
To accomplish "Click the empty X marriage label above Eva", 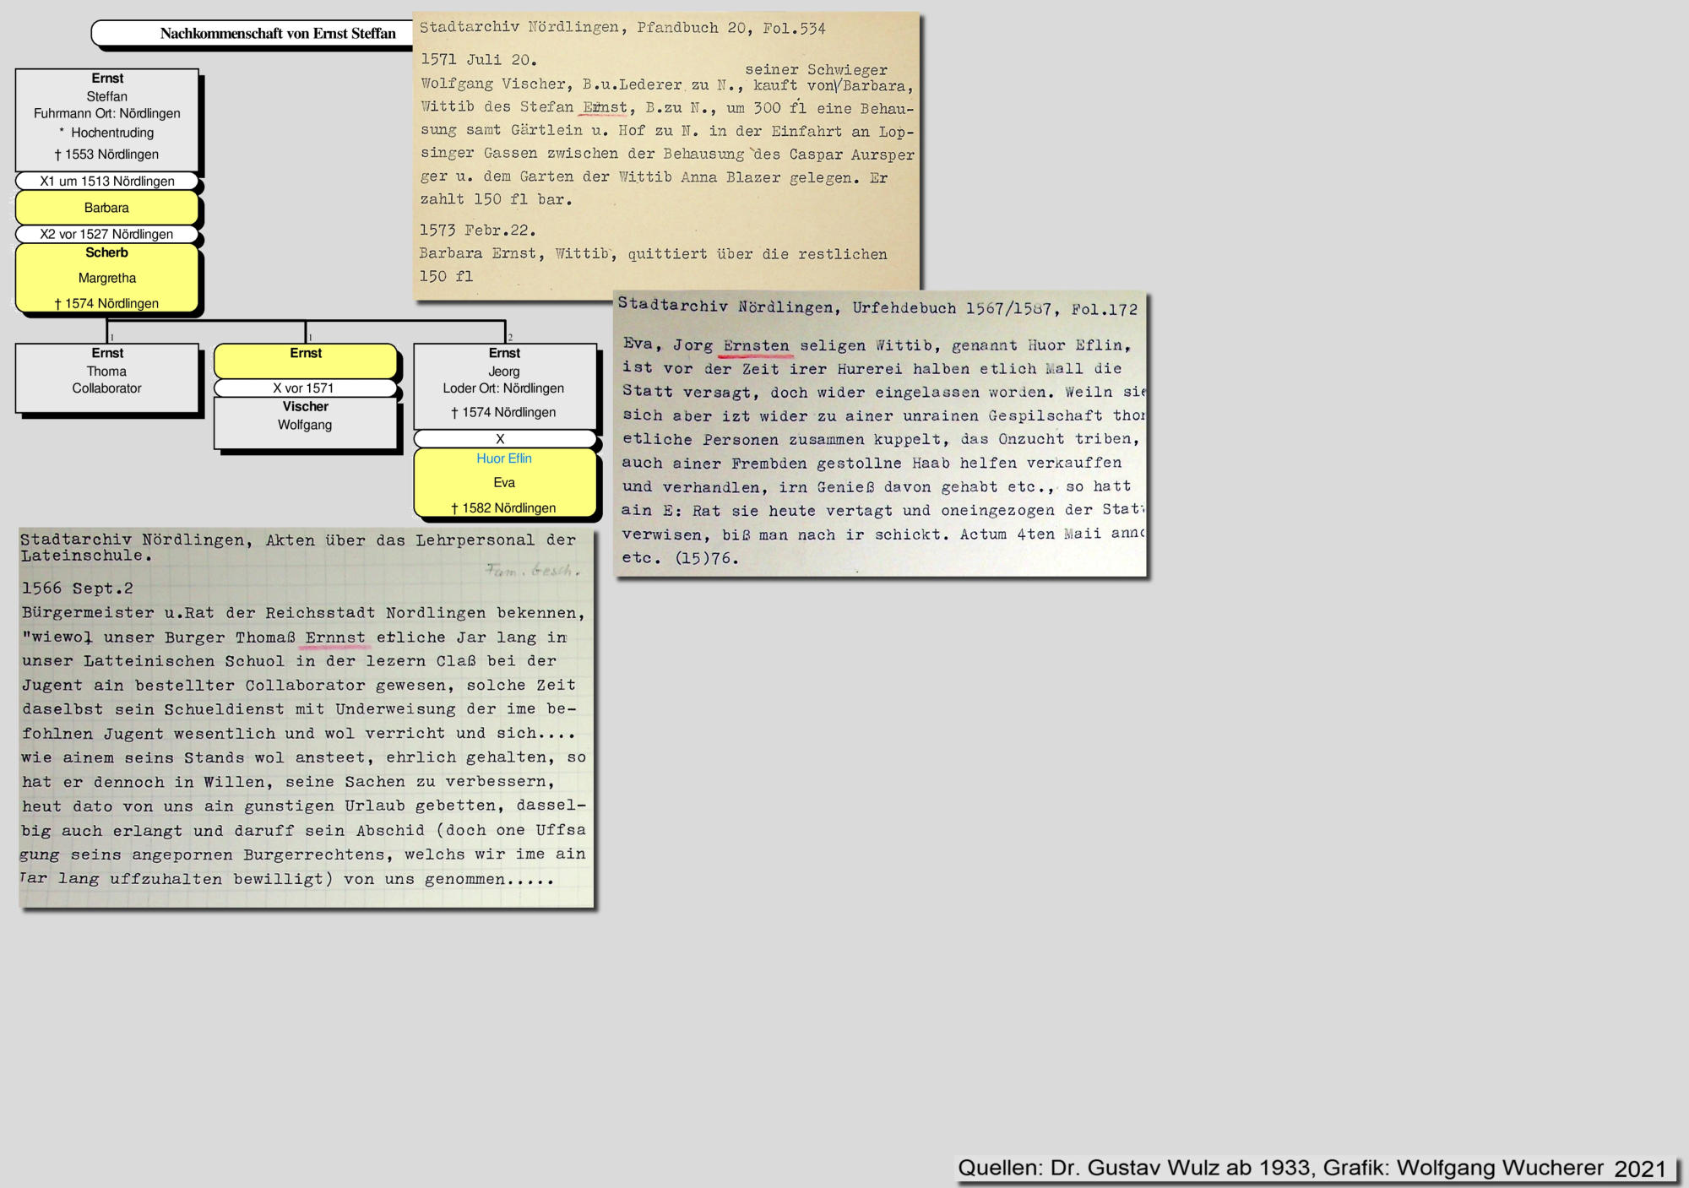I will 504,439.
